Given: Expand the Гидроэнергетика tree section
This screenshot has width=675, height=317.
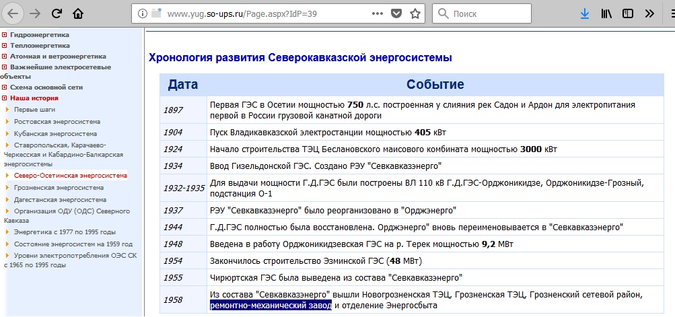Looking at the screenshot, I should coord(5,35).
